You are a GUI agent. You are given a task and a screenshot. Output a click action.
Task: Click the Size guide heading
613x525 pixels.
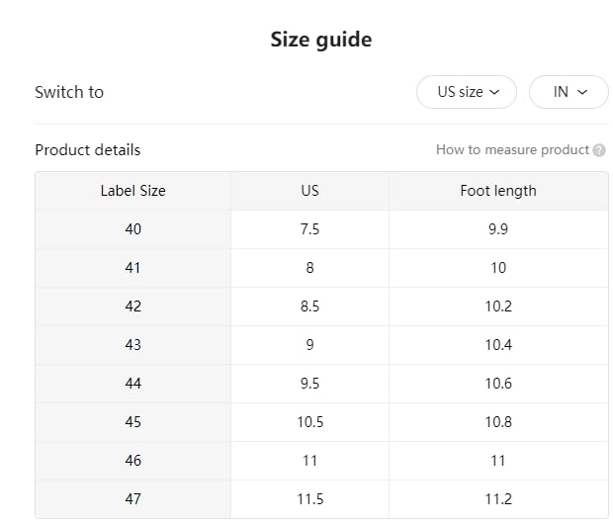[321, 41]
